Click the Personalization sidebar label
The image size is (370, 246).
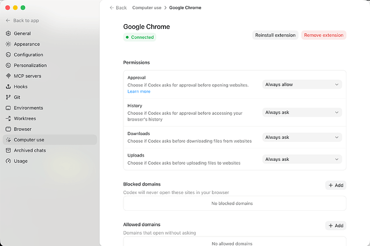click(30, 65)
